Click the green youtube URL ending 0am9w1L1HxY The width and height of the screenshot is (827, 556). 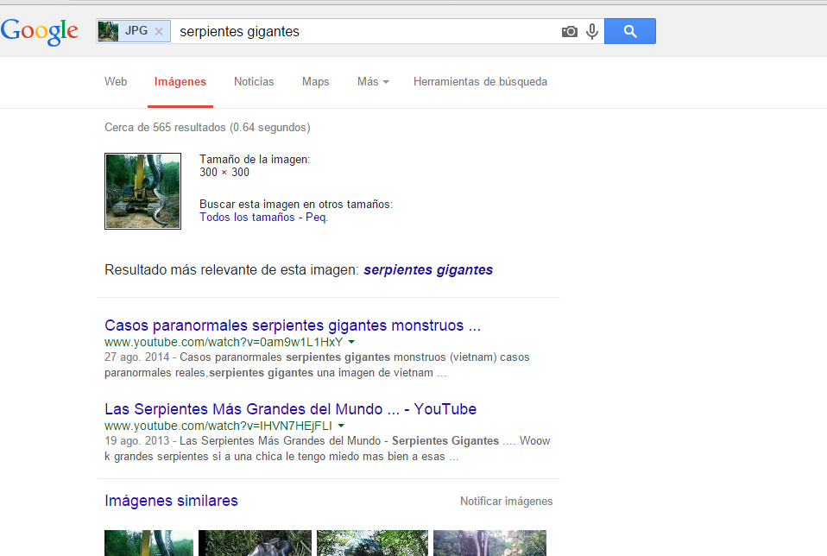point(224,342)
